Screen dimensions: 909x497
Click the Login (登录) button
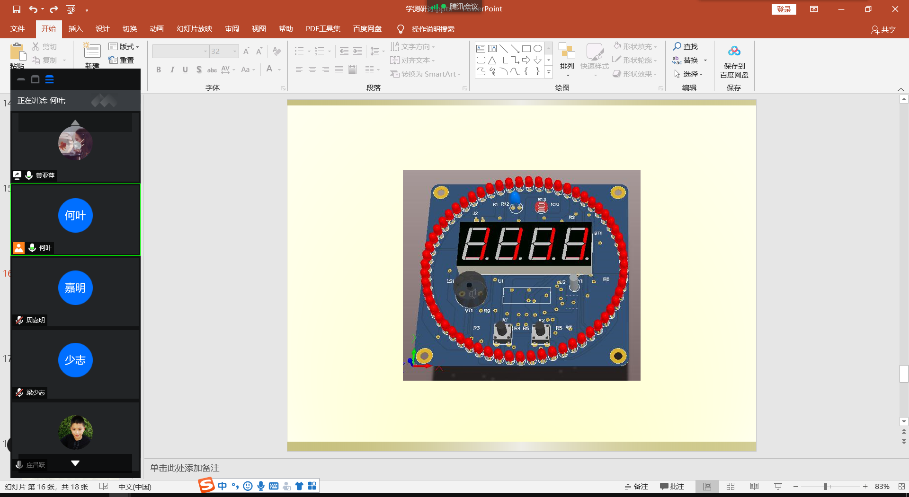pyautogui.click(x=784, y=9)
